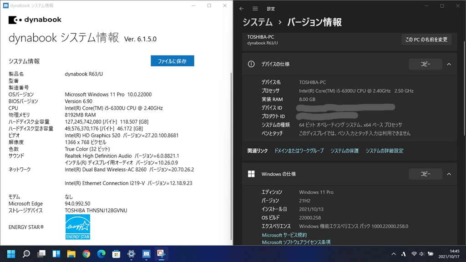This screenshot has height=262, width=466.
Task: Select BIOS value Version 6.90
Action: [x=78, y=101]
